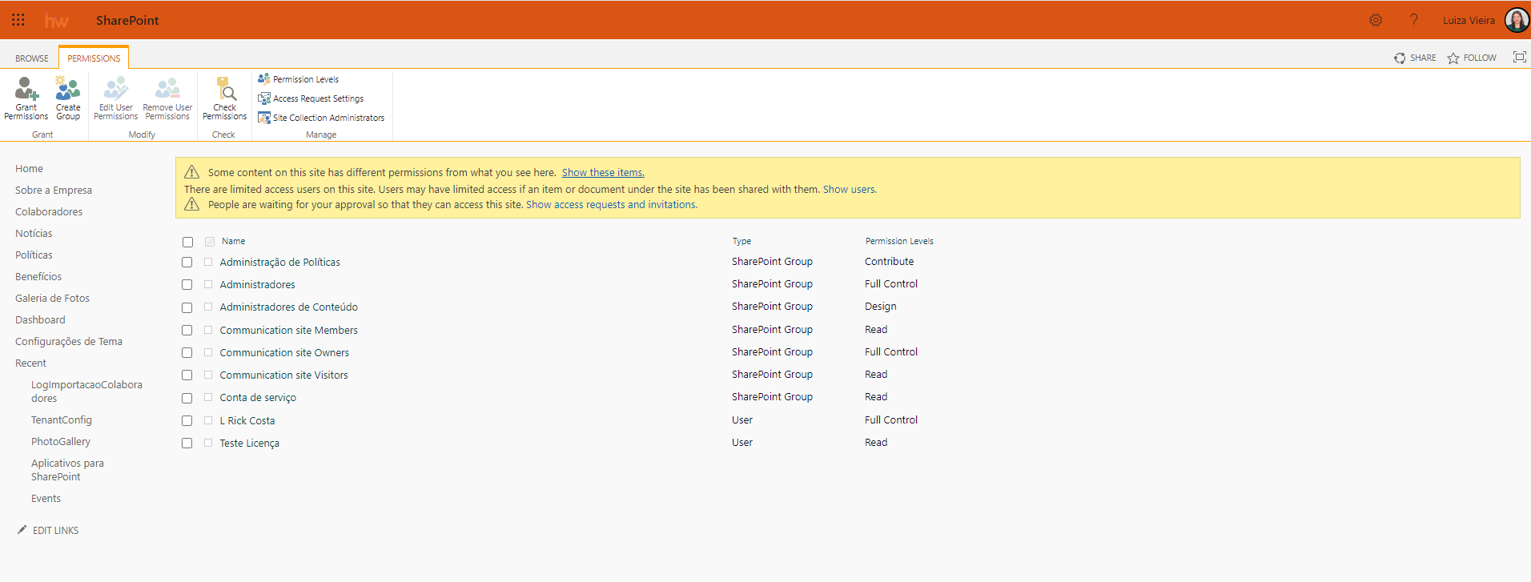Select the Administradores group checkbox
This screenshot has height=582, width=1531.
coord(187,285)
